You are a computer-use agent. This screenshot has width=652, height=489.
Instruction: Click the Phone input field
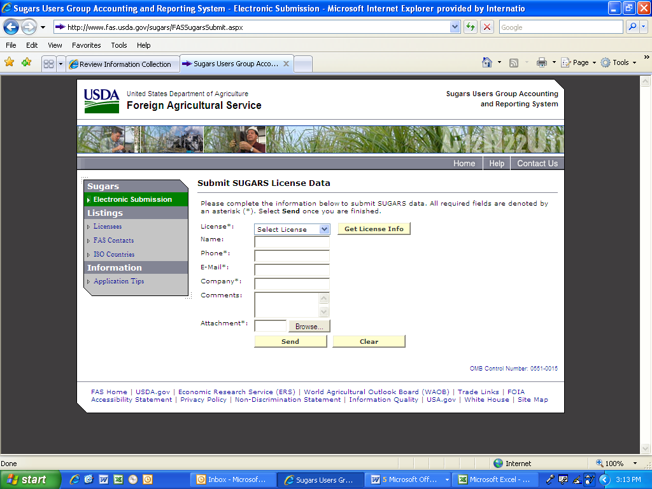pyautogui.click(x=292, y=256)
